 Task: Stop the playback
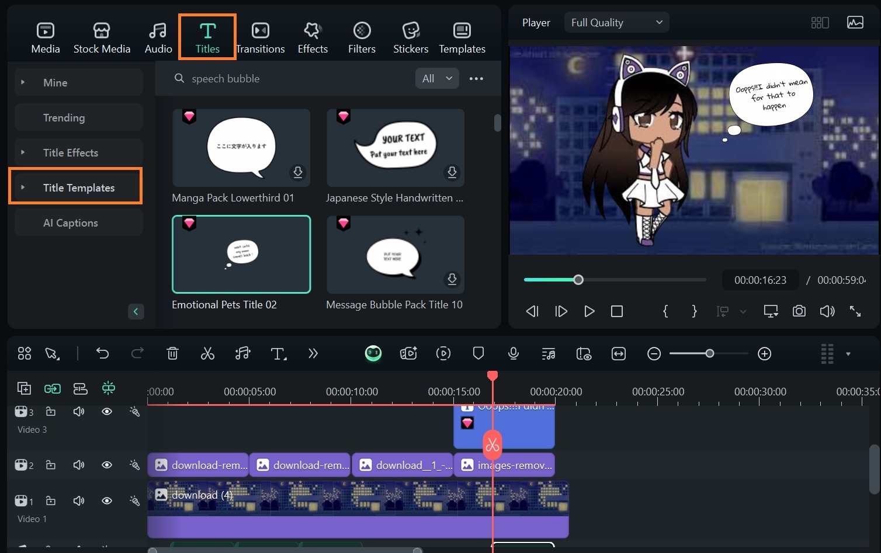tap(617, 311)
